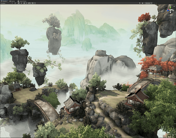Screen dimensions: 176x138
Task: Click the blue Z axis of orientation gizmo
Action: pos(168,10)
